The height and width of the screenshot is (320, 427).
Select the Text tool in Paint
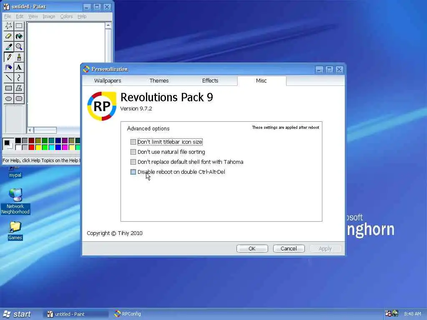[19, 67]
